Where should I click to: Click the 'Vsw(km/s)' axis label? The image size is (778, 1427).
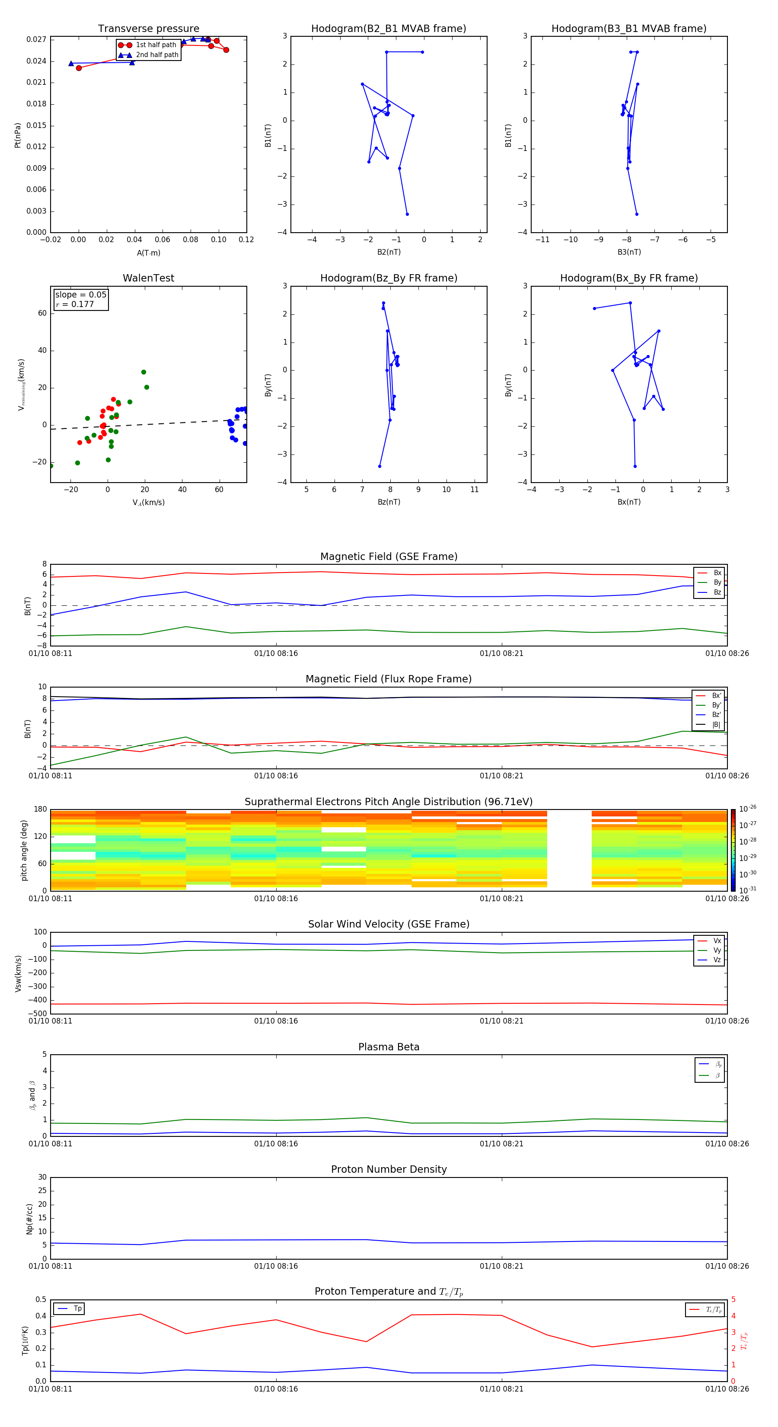tap(18, 973)
